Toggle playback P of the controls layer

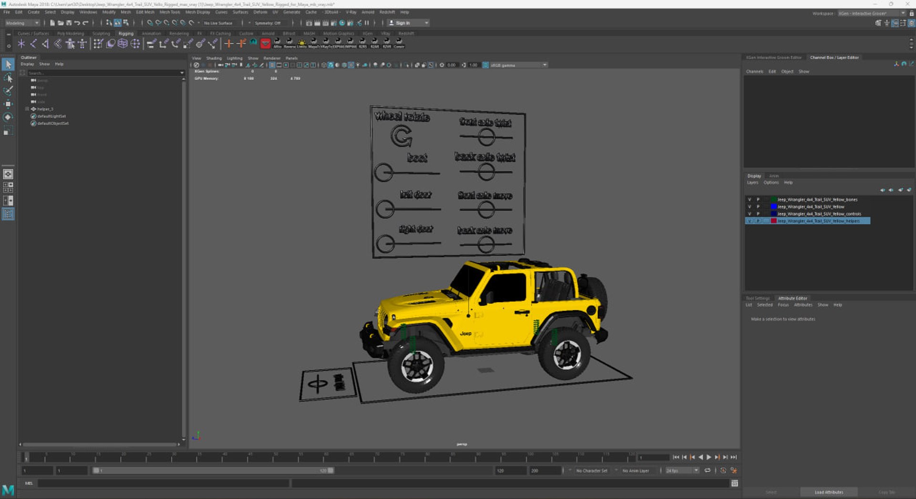point(758,214)
